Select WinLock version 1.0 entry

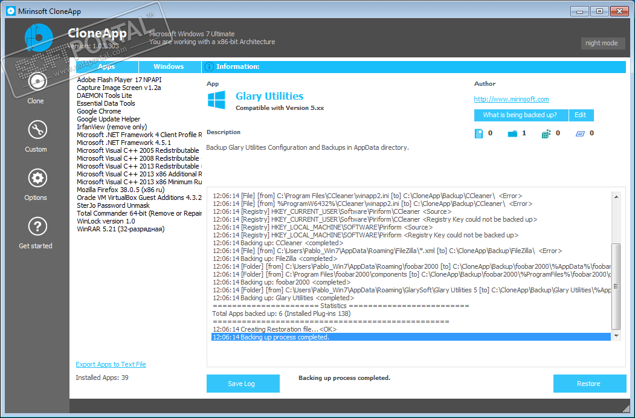click(x=106, y=221)
